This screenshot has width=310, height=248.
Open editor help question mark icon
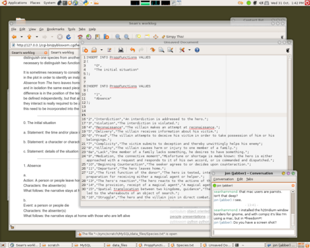click(x=197, y=50)
